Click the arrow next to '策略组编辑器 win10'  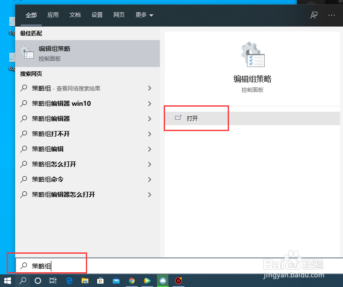click(x=149, y=103)
